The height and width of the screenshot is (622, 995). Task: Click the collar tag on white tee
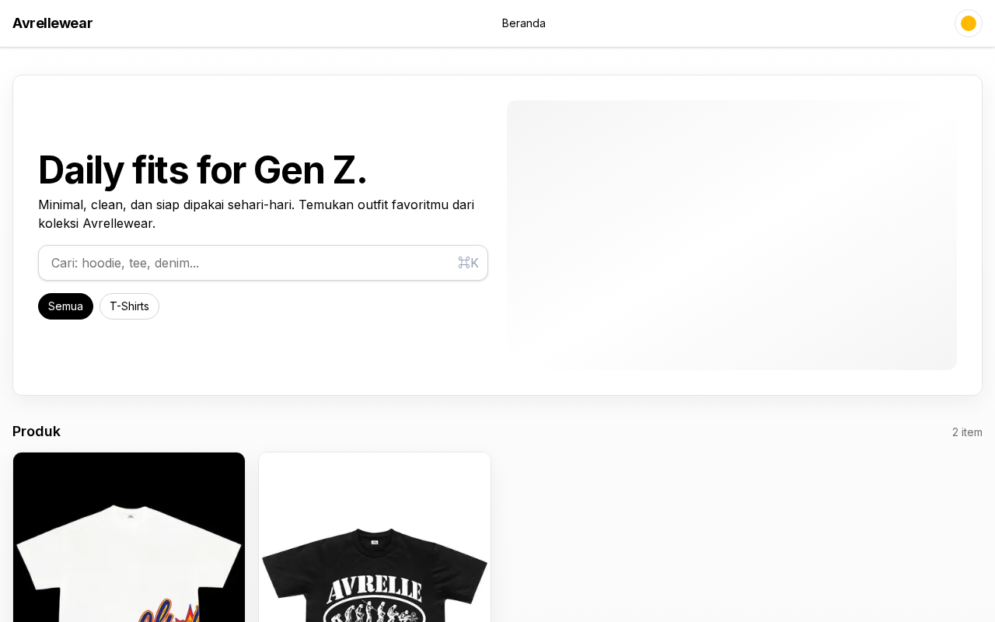[x=130, y=515]
